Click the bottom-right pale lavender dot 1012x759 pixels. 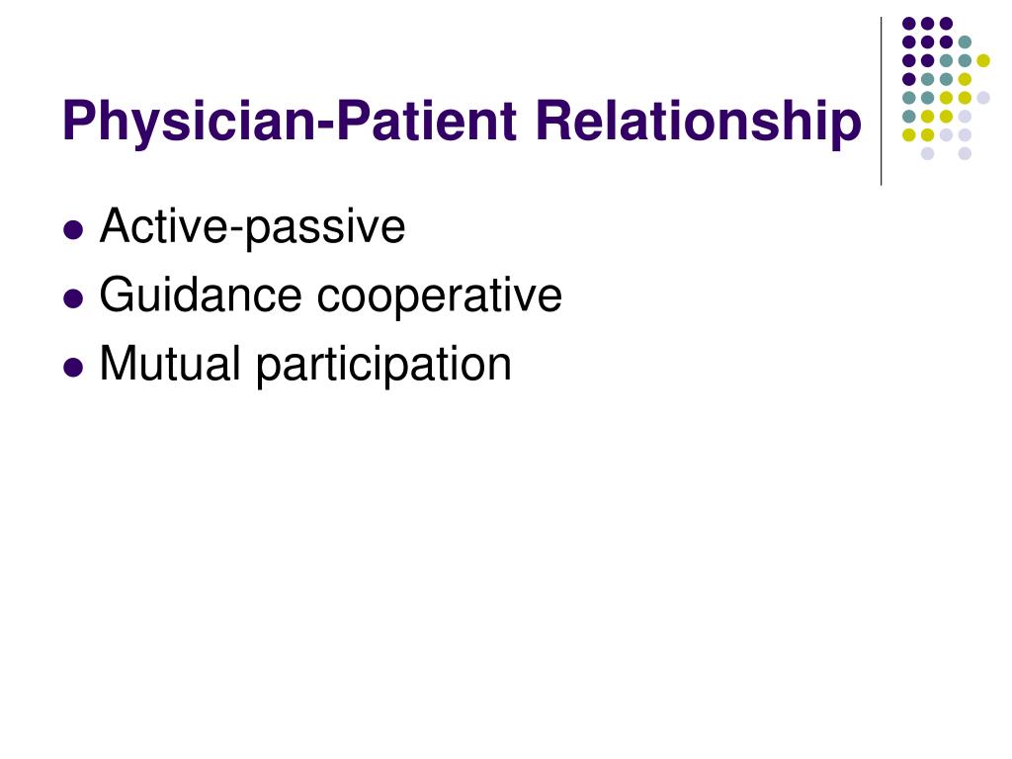pos(965,153)
